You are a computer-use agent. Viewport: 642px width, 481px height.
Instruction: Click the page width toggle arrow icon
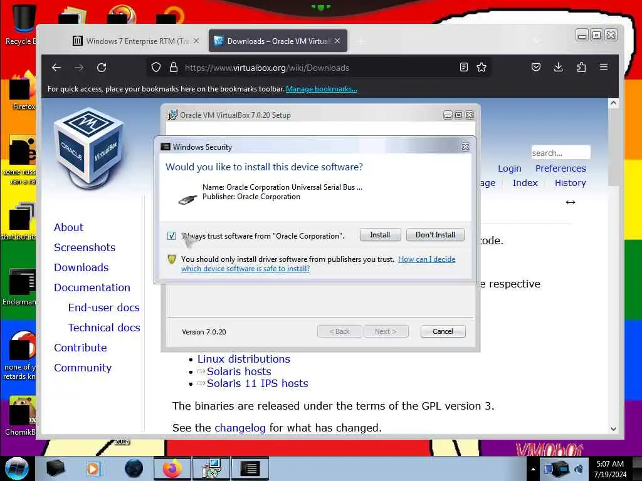[571, 202]
